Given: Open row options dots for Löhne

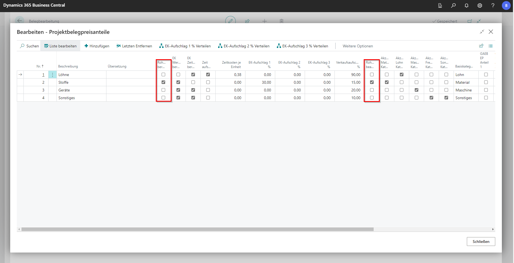Looking at the screenshot, I should click(x=52, y=75).
